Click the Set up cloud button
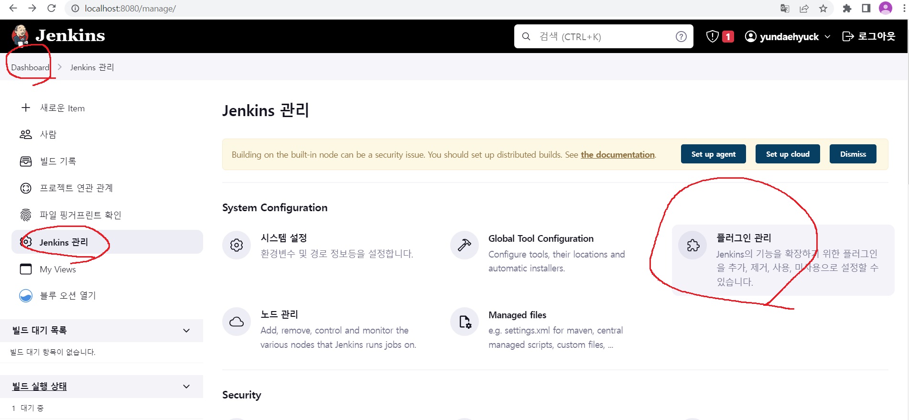909x420 pixels. click(x=788, y=154)
